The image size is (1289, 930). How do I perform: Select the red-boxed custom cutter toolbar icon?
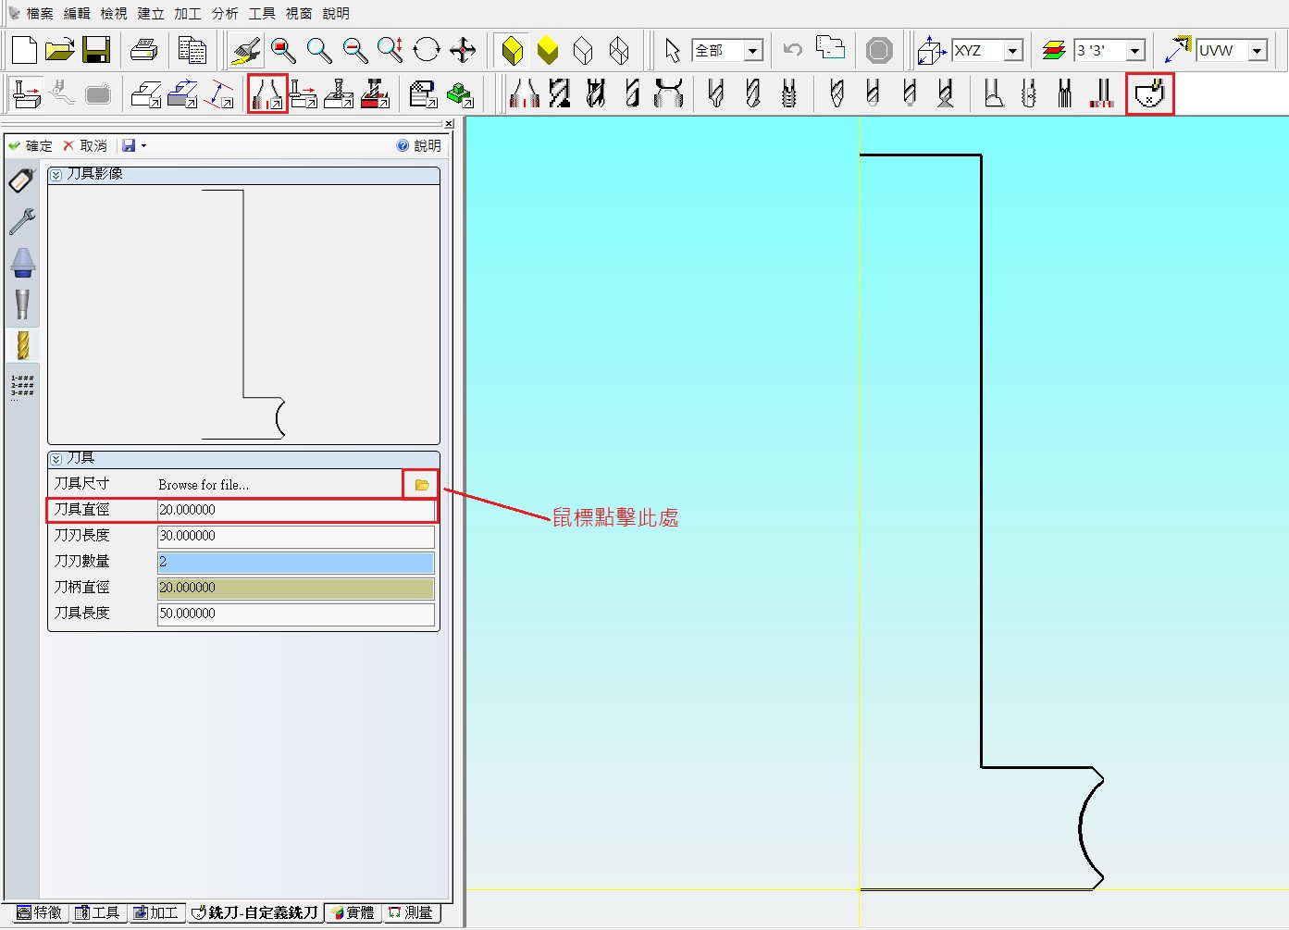coord(267,94)
